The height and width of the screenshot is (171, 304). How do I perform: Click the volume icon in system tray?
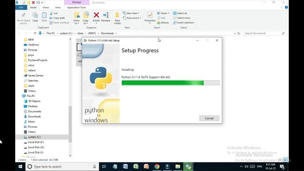247,167
